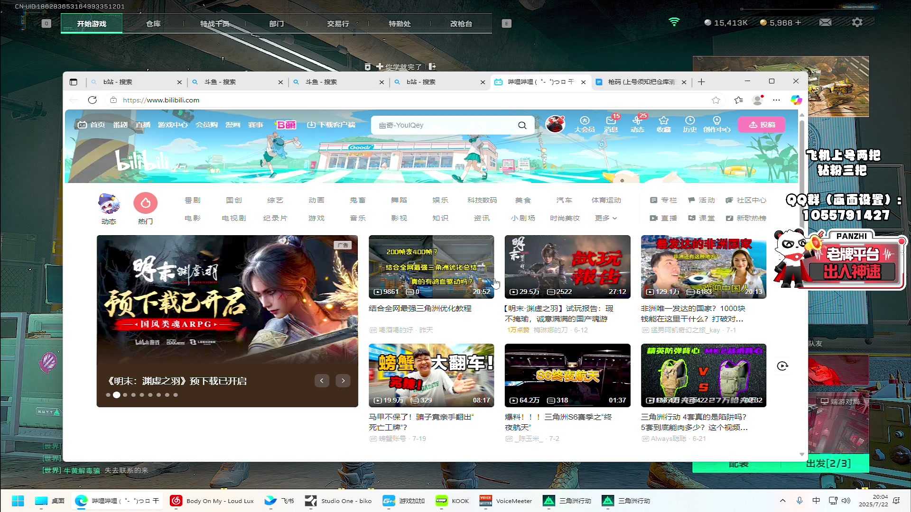Close the 哔哩哔哩 browser tab
This screenshot has width=911, height=512.
pos(583,82)
